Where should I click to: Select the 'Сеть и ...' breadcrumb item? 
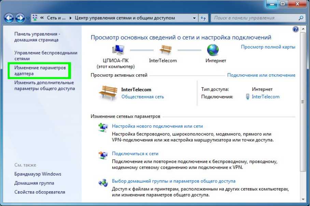[56, 18]
